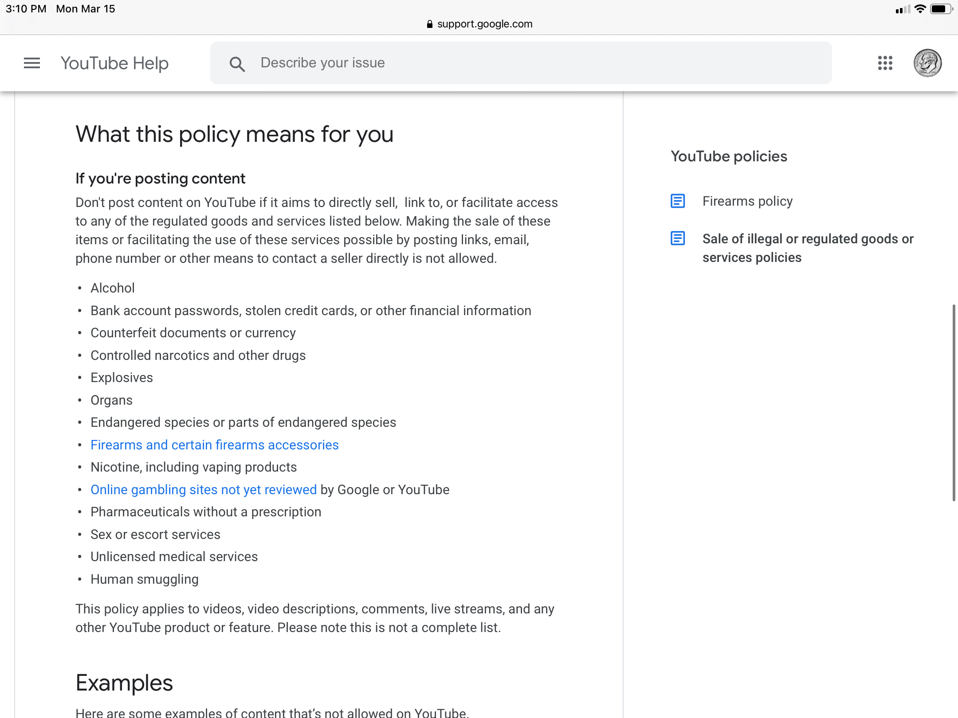The image size is (958, 718).
Task: Tap the battery indicator in the status bar
Action: [941, 9]
